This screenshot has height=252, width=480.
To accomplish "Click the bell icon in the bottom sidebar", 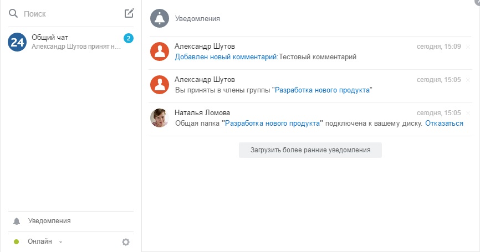I will click(17, 221).
